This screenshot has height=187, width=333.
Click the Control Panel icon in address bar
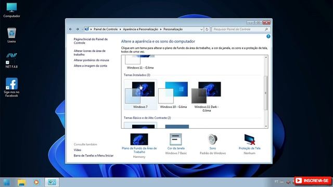point(87,29)
